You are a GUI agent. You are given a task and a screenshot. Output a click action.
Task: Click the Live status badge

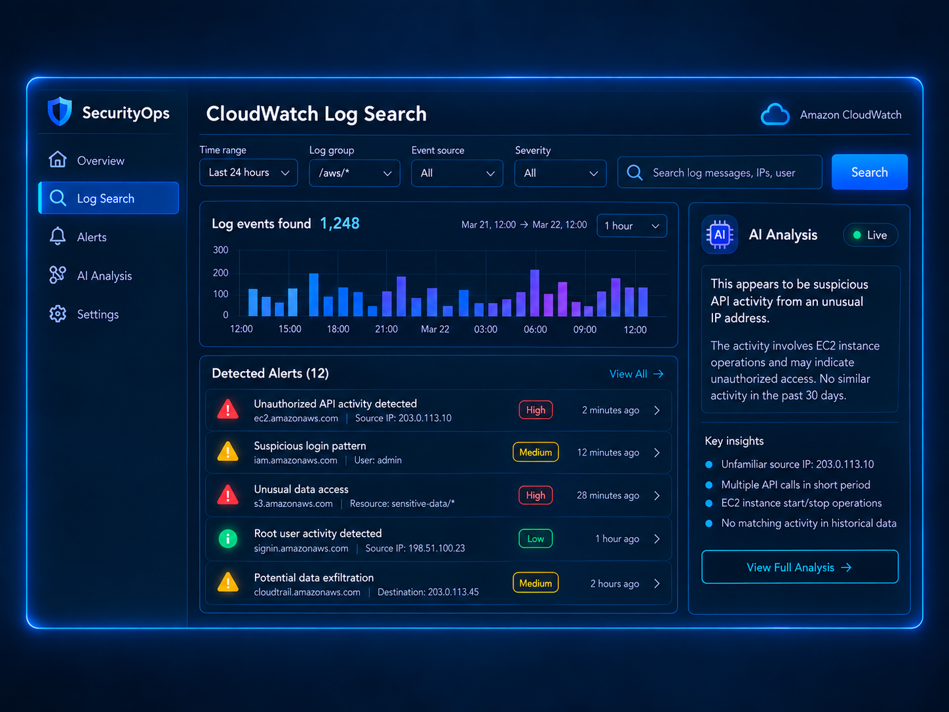[870, 235]
